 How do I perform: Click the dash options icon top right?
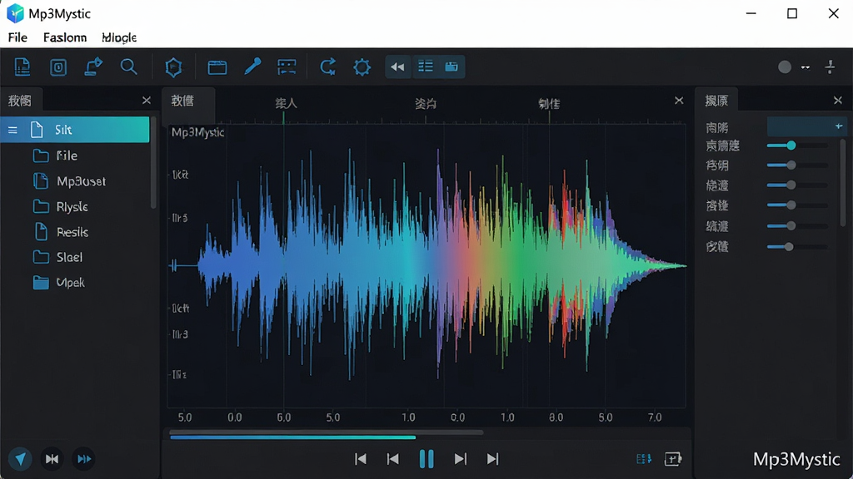(806, 67)
